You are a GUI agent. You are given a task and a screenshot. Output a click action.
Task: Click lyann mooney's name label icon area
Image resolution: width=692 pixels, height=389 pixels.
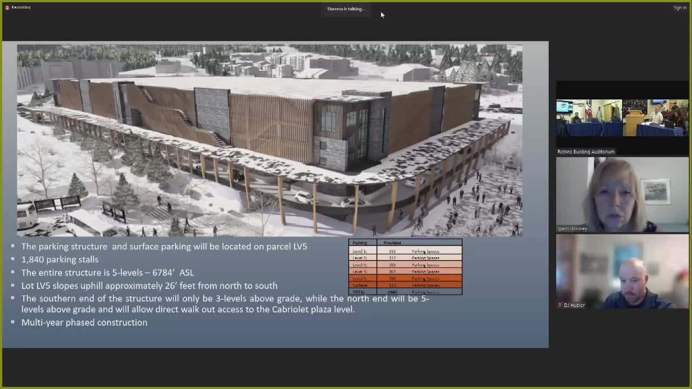click(x=572, y=229)
